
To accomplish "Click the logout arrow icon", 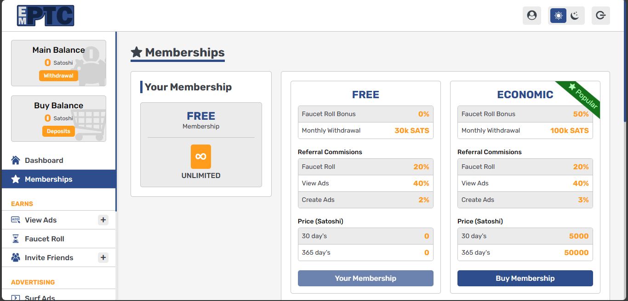I will tap(600, 16).
